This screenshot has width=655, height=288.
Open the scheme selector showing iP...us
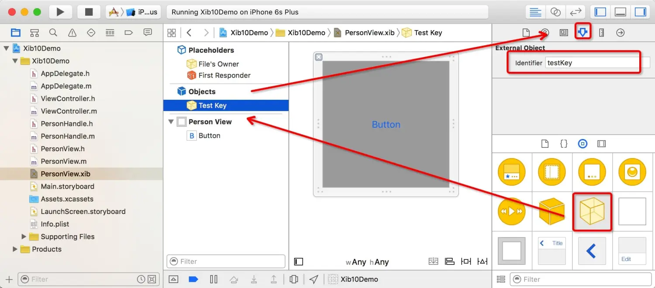click(134, 12)
